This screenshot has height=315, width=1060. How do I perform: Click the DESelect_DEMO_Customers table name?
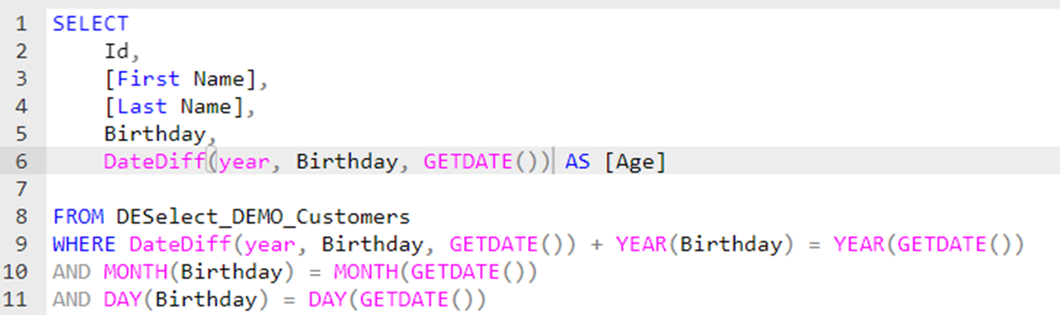click(x=263, y=217)
